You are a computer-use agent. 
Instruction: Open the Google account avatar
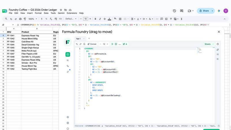pos(226,11)
